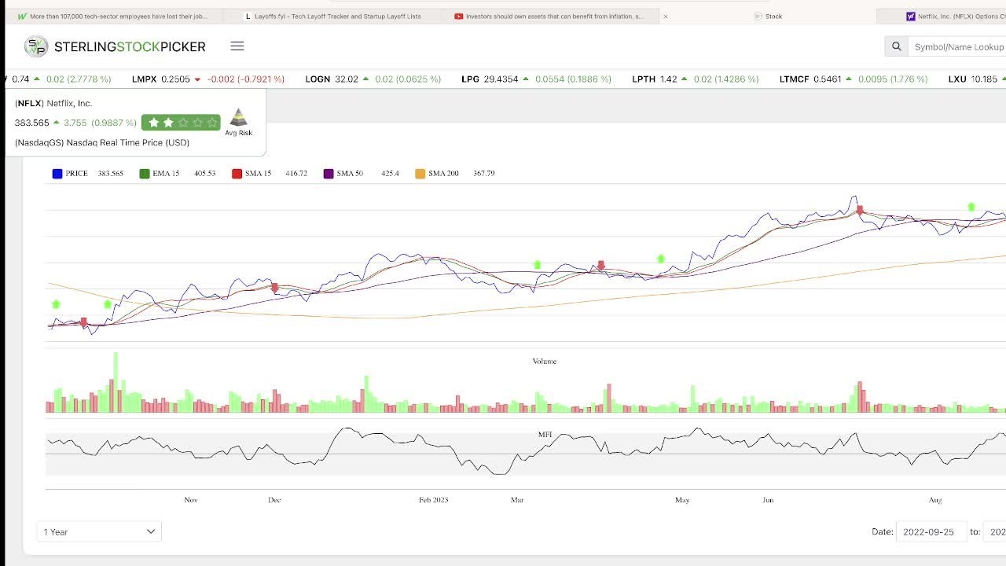The image size is (1006, 566).
Task: Click the MFI indicator label
Action: pyautogui.click(x=545, y=434)
